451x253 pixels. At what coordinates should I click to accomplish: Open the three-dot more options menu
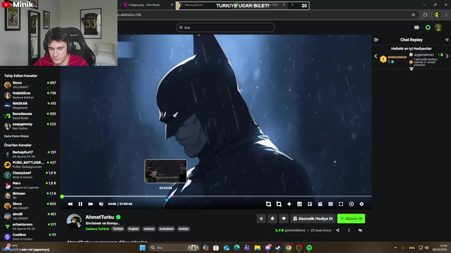point(349,231)
